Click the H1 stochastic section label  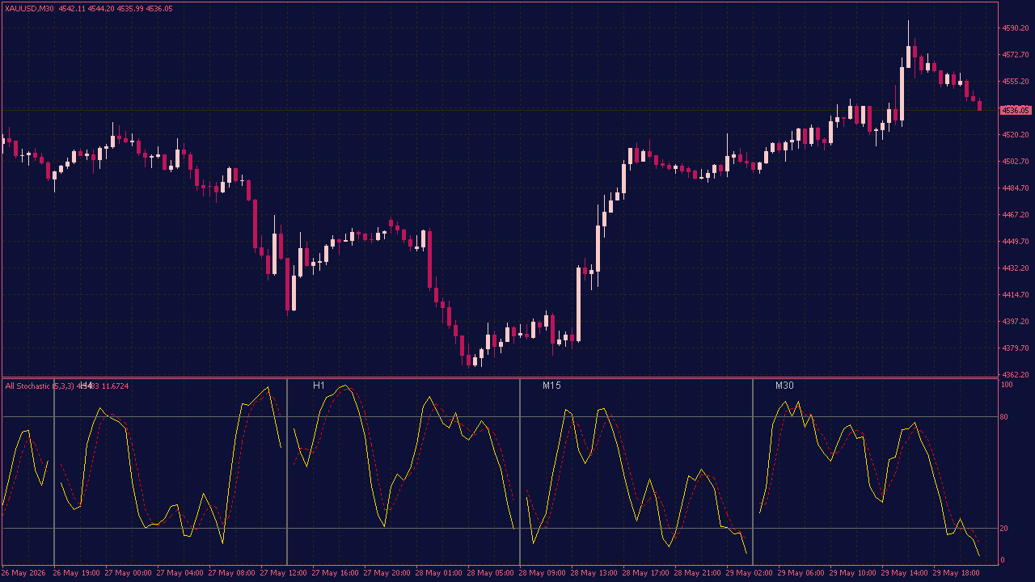(x=319, y=386)
